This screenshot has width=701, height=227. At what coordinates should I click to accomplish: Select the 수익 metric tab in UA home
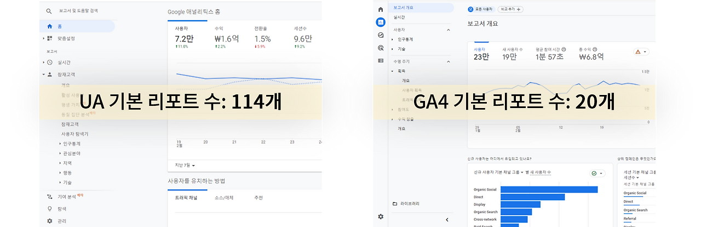coord(227,37)
